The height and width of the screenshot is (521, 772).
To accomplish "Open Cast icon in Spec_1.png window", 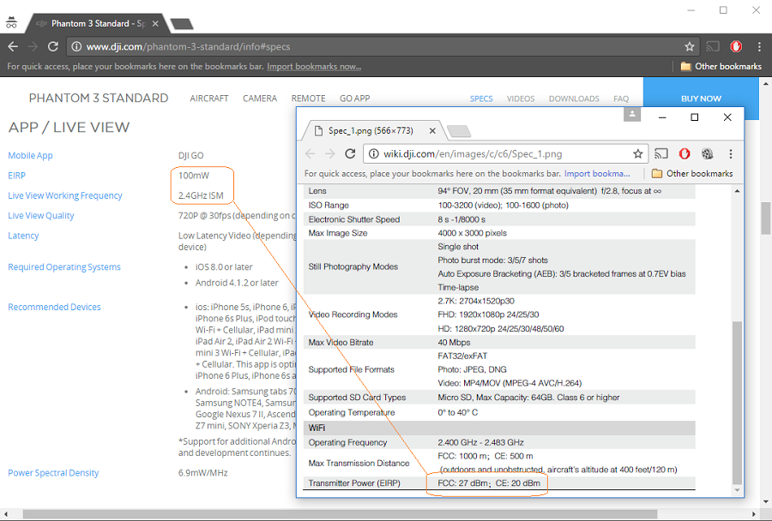I will pyautogui.click(x=661, y=154).
